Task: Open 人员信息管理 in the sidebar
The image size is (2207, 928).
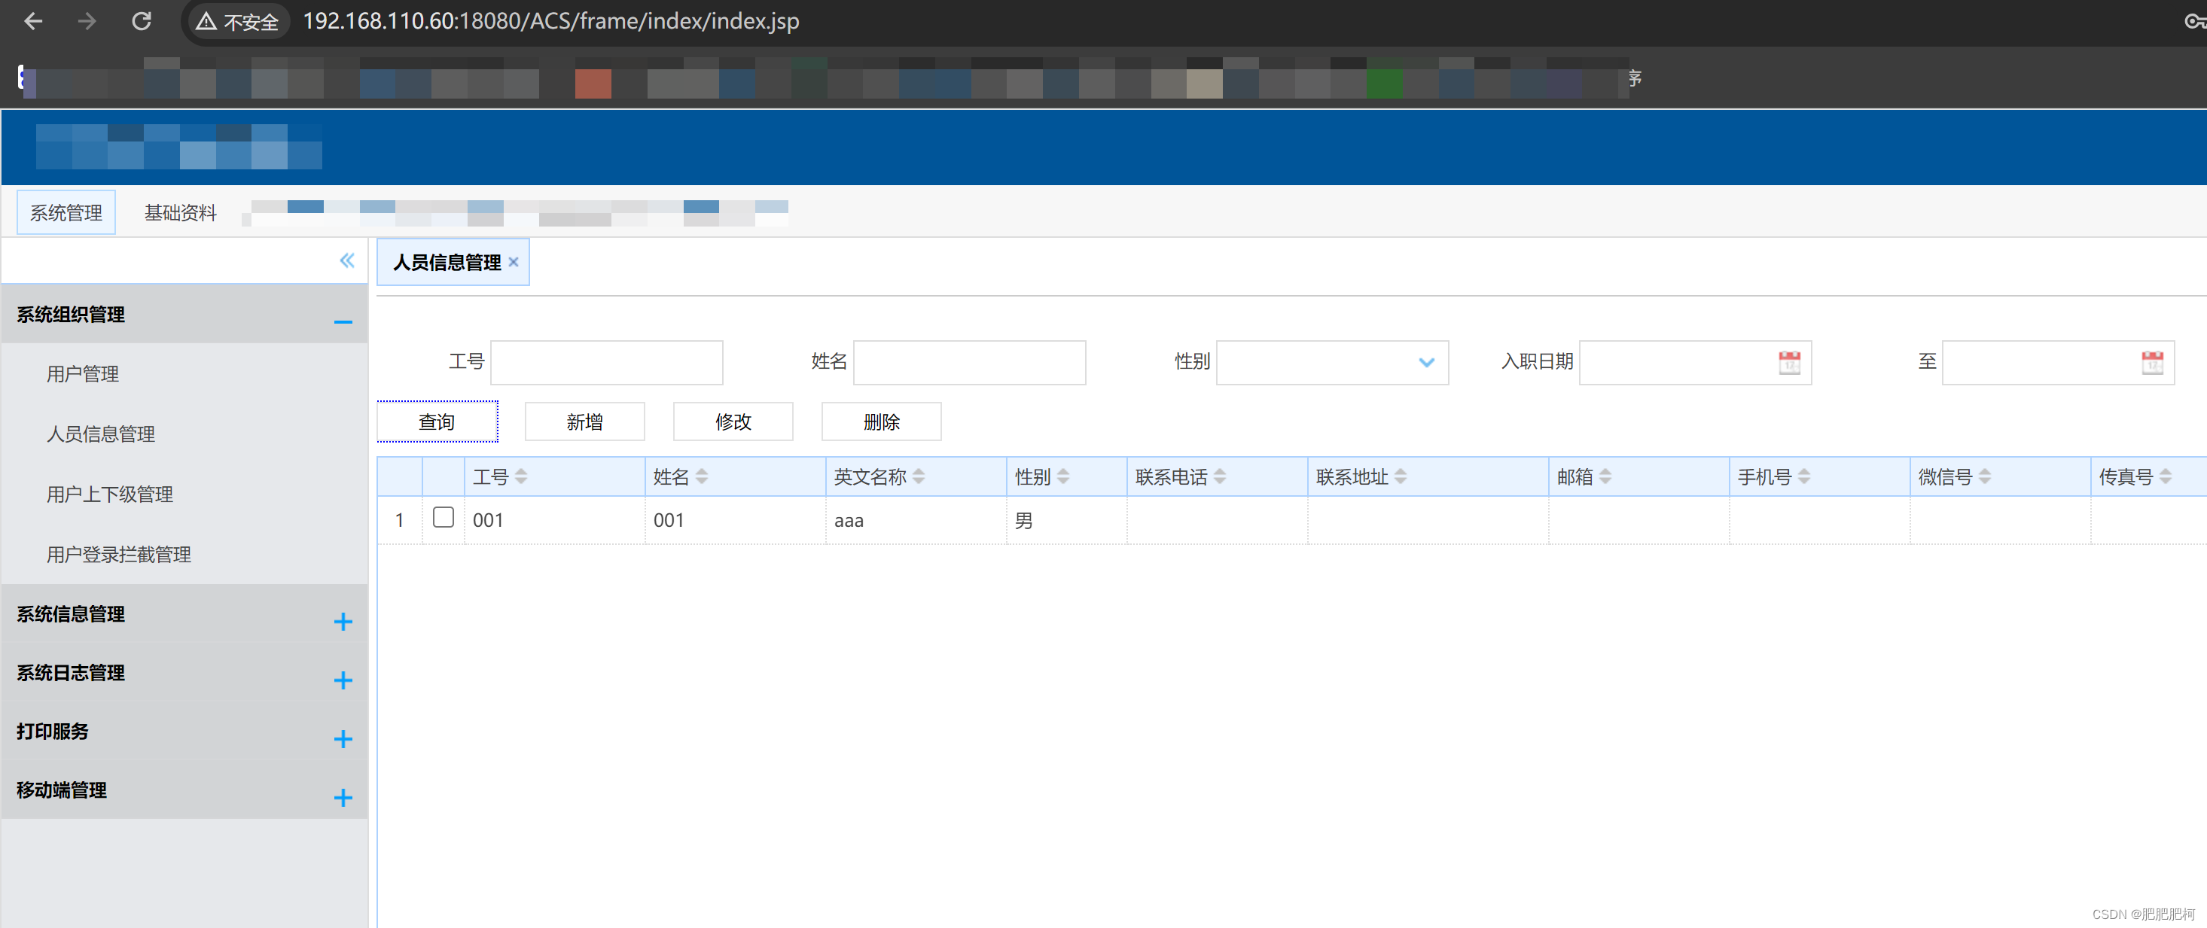Action: (x=100, y=434)
